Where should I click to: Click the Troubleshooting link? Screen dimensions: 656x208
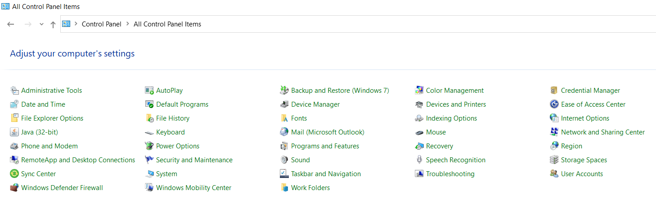pyautogui.click(x=450, y=174)
